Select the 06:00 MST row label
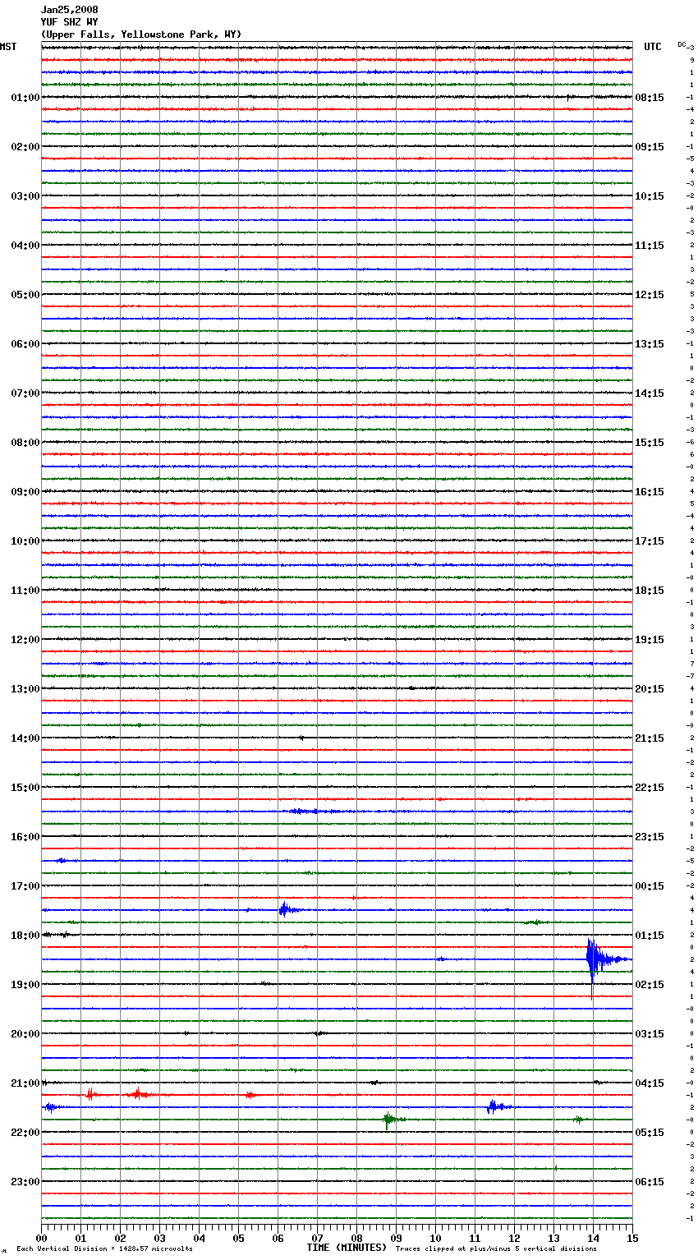The image size is (698, 1260). click(25, 344)
